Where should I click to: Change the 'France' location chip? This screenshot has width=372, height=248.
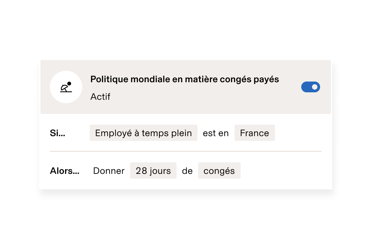click(x=254, y=133)
